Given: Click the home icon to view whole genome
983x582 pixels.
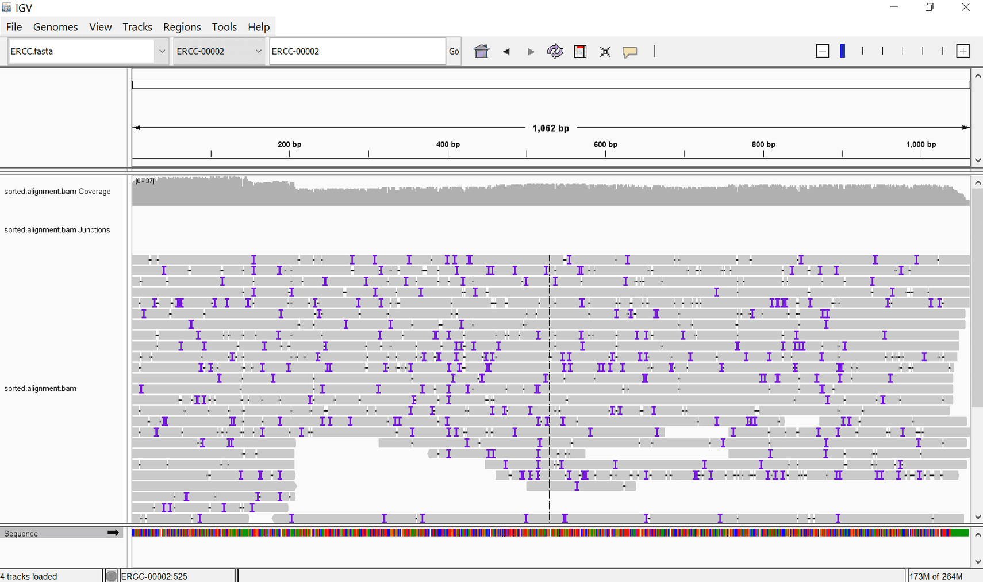Looking at the screenshot, I should (482, 51).
